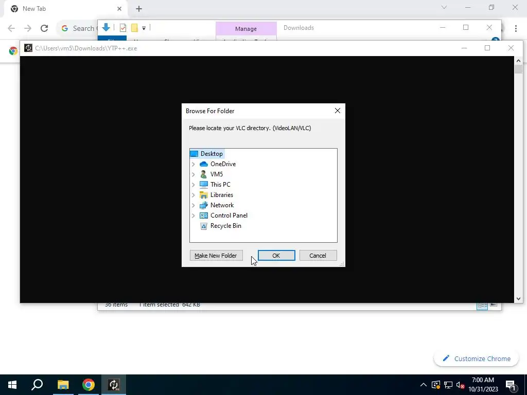
Task: Select This PC in the folder tree
Action: 220,185
